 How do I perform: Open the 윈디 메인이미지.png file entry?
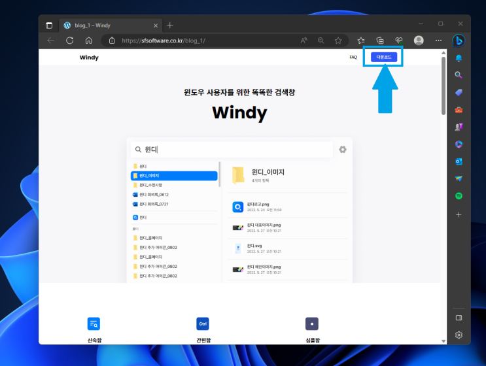point(286,269)
